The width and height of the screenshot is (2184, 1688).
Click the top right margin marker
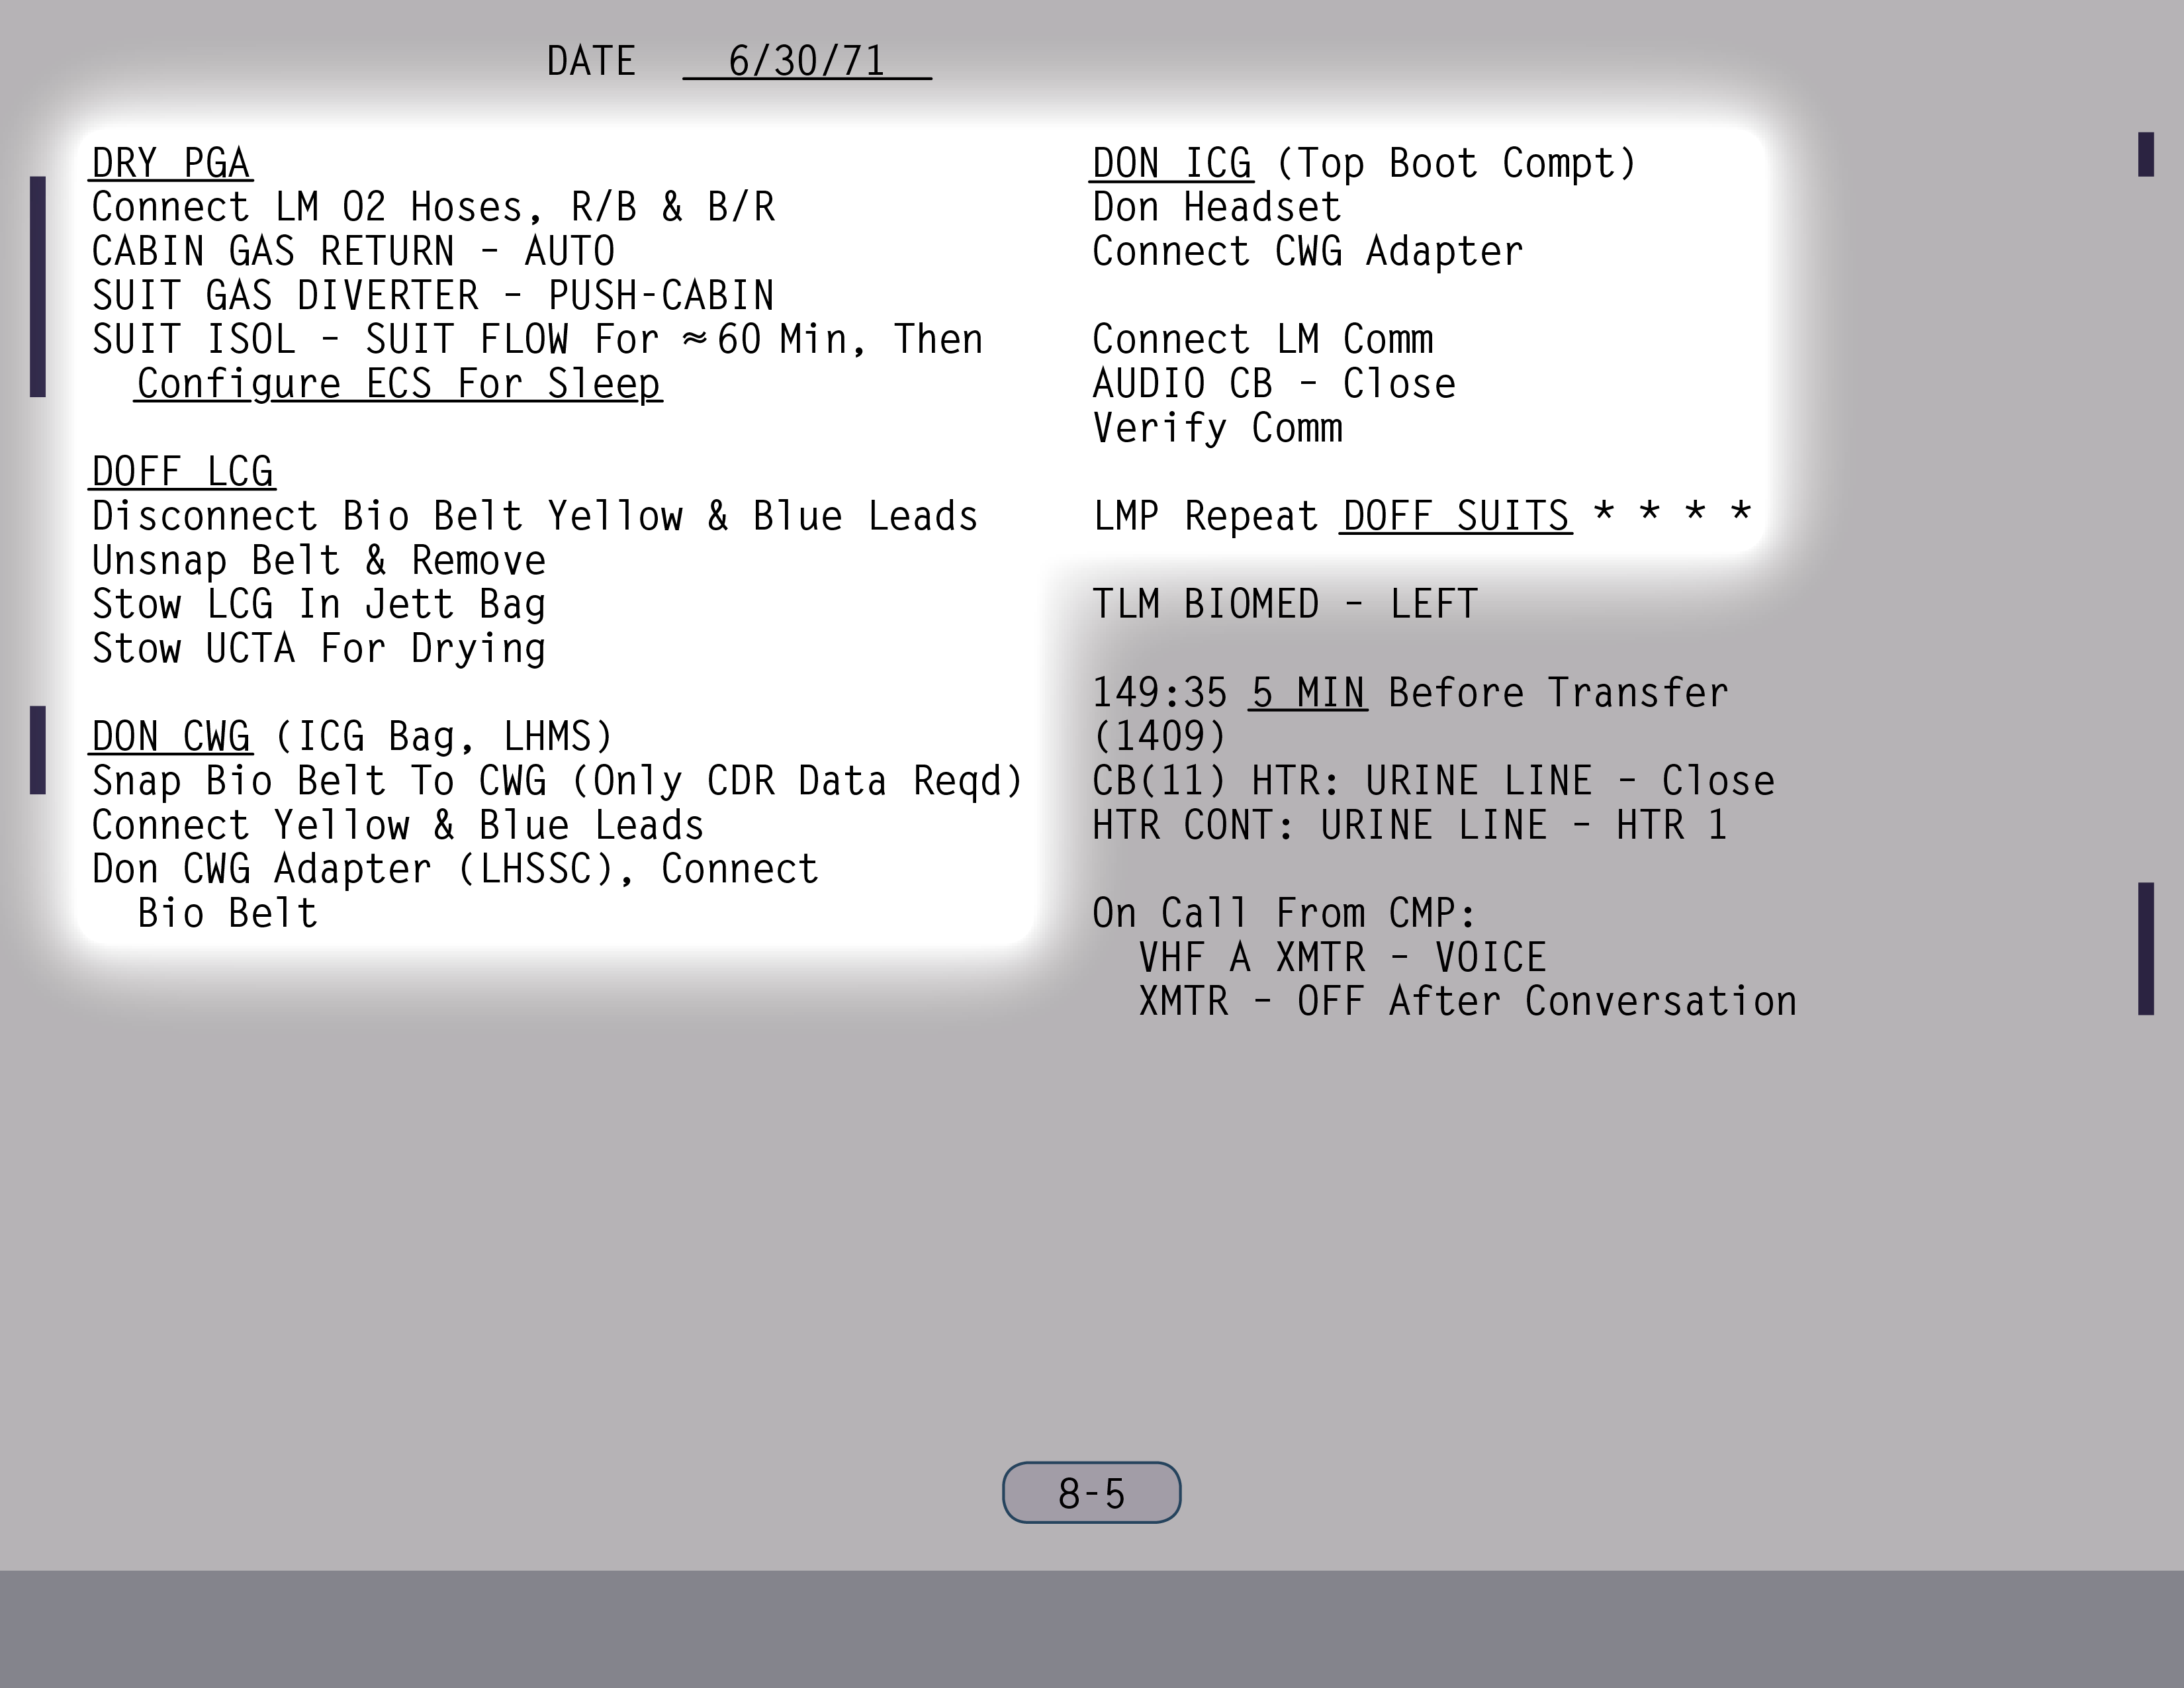pyautogui.click(x=2145, y=154)
